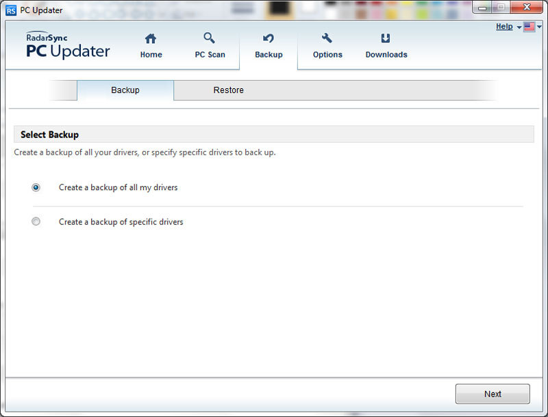Click the Downloads arrow icon
Image resolution: width=548 pixels, height=417 pixels.
386,38
